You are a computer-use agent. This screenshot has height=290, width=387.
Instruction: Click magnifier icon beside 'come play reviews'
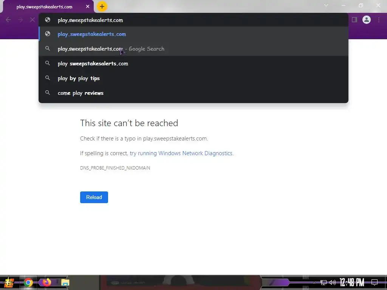point(48,93)
